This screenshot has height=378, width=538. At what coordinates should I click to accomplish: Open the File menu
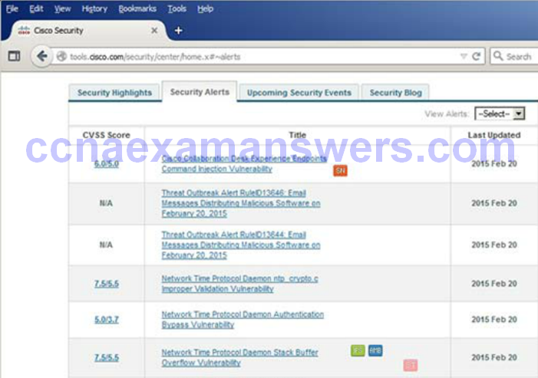[x=12, y=9]
